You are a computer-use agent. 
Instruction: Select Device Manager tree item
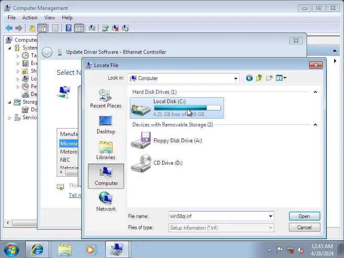[29, 94]
